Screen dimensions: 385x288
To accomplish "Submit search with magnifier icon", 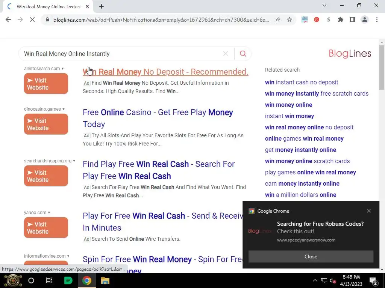I will pos(243,54).
